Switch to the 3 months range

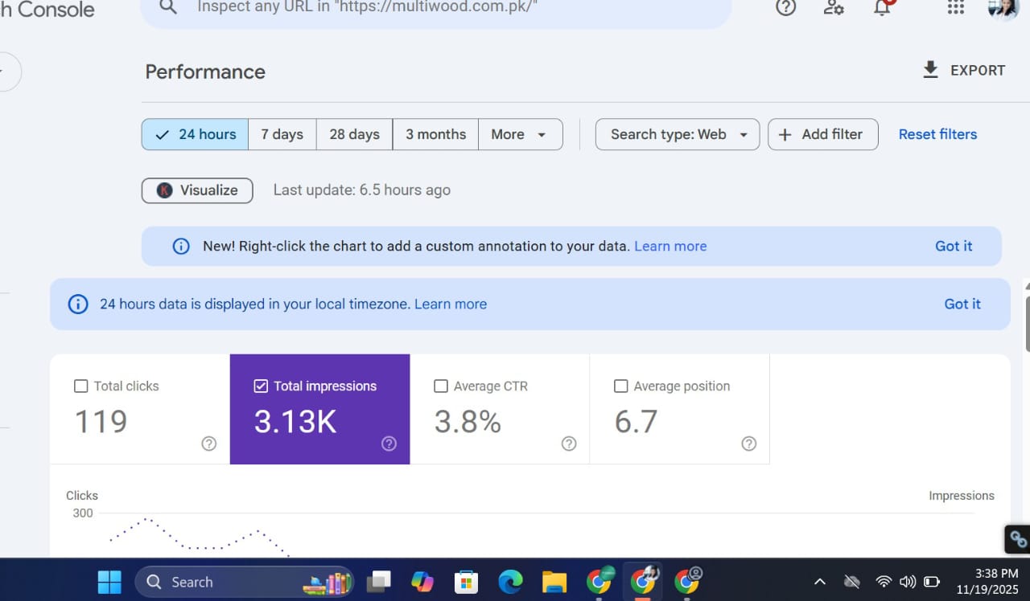pos(435,134)
